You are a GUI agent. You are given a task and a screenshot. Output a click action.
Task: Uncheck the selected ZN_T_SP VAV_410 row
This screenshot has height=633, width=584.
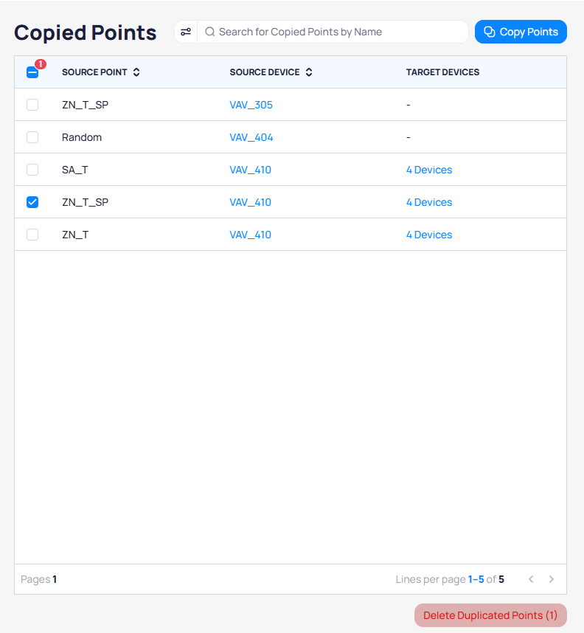[32, 202]
